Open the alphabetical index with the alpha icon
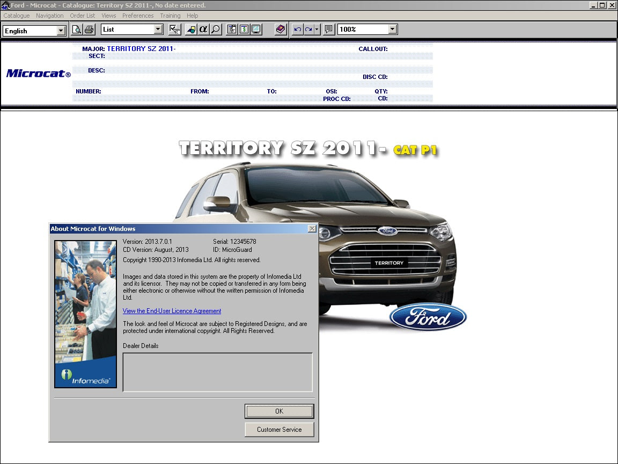Viewport: 618px width, 464px height. [x=204, y=30]
